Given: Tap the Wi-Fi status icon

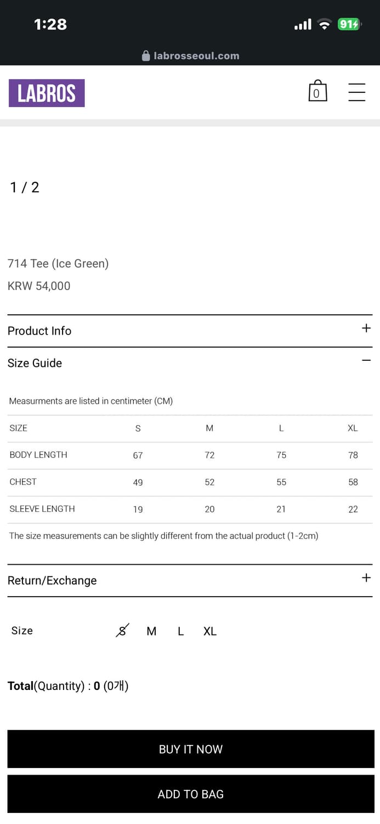Looking at the screenshot, I should point(325,24).
